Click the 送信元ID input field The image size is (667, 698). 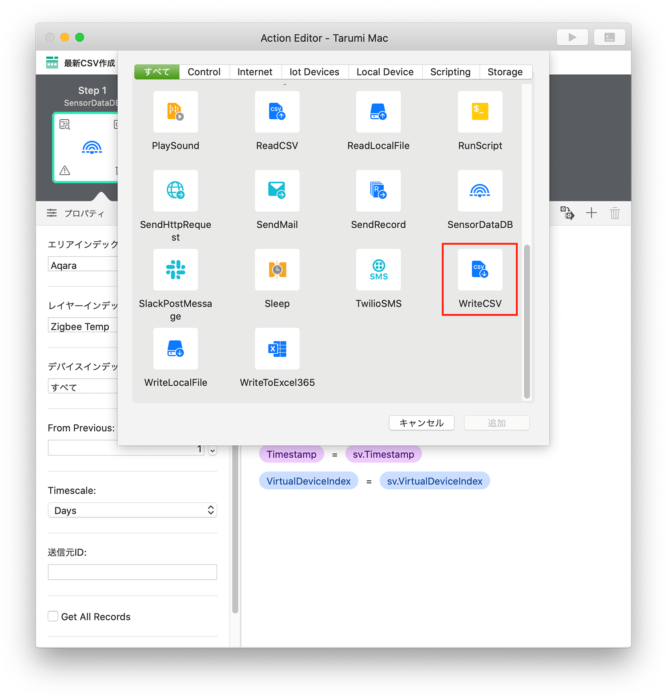click(x=133, y=572)
